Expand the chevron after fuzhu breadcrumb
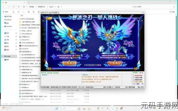178x111 pixels. click(55, 7)
